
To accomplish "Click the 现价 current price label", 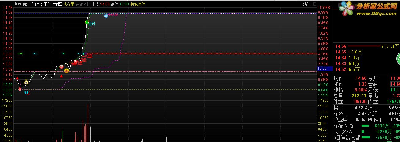I will pyautogui.click(x=338, y=78).
